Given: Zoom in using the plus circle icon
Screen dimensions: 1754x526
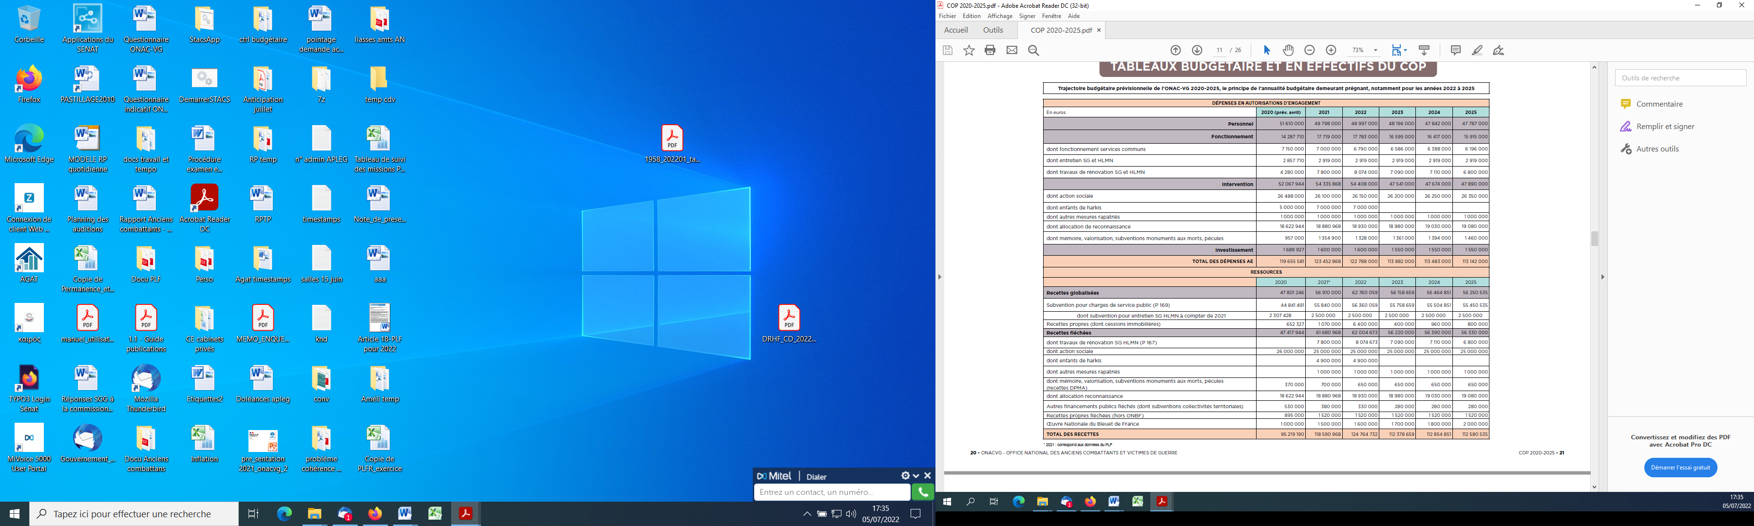Looking at the screenshot, I should (x=1331, y=50).
